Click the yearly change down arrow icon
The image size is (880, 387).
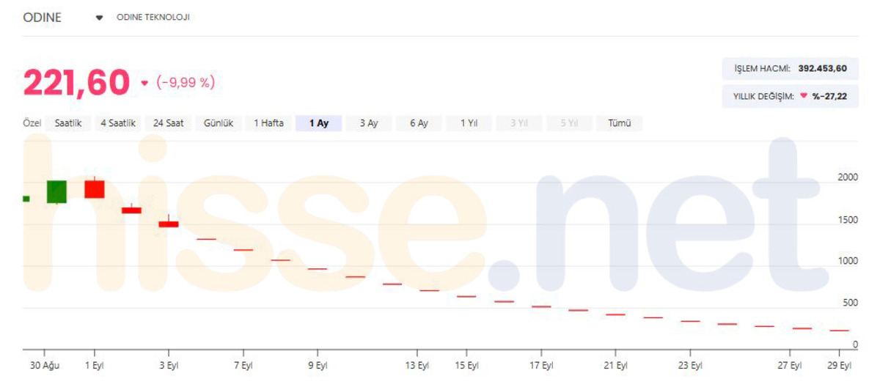(804, 96)
